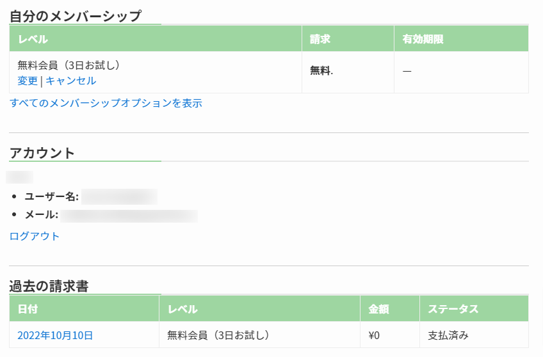Click the 過去の請求書 section heading
543x357 pixels.
pyautogui.click(x=49, y=286)
